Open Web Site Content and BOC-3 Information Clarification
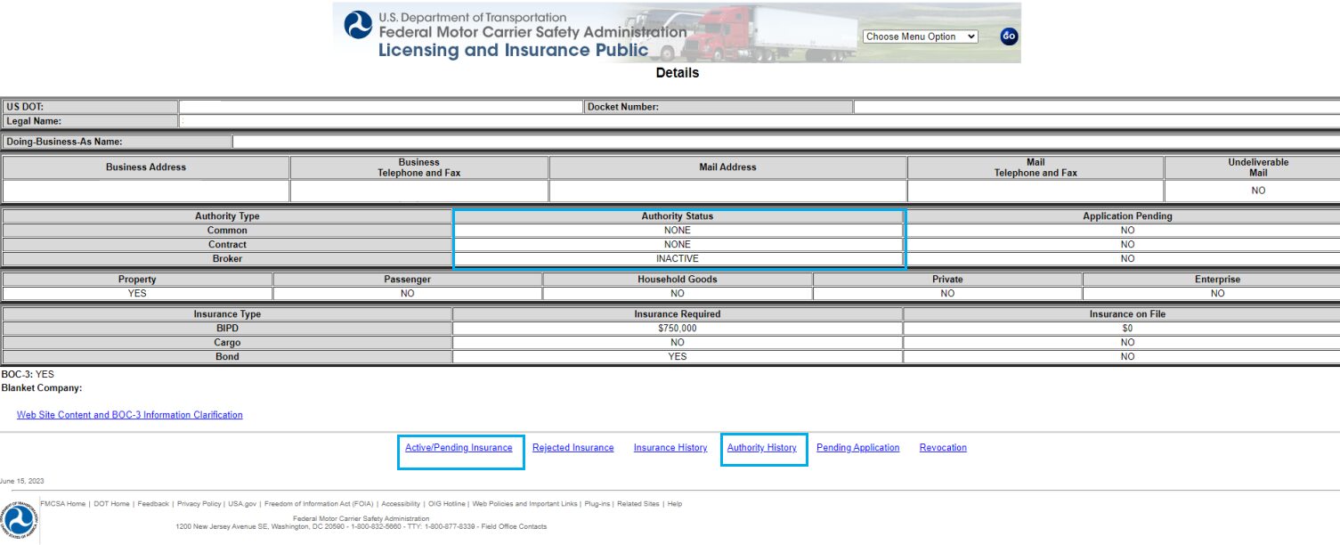 click(x=129, y=415)
